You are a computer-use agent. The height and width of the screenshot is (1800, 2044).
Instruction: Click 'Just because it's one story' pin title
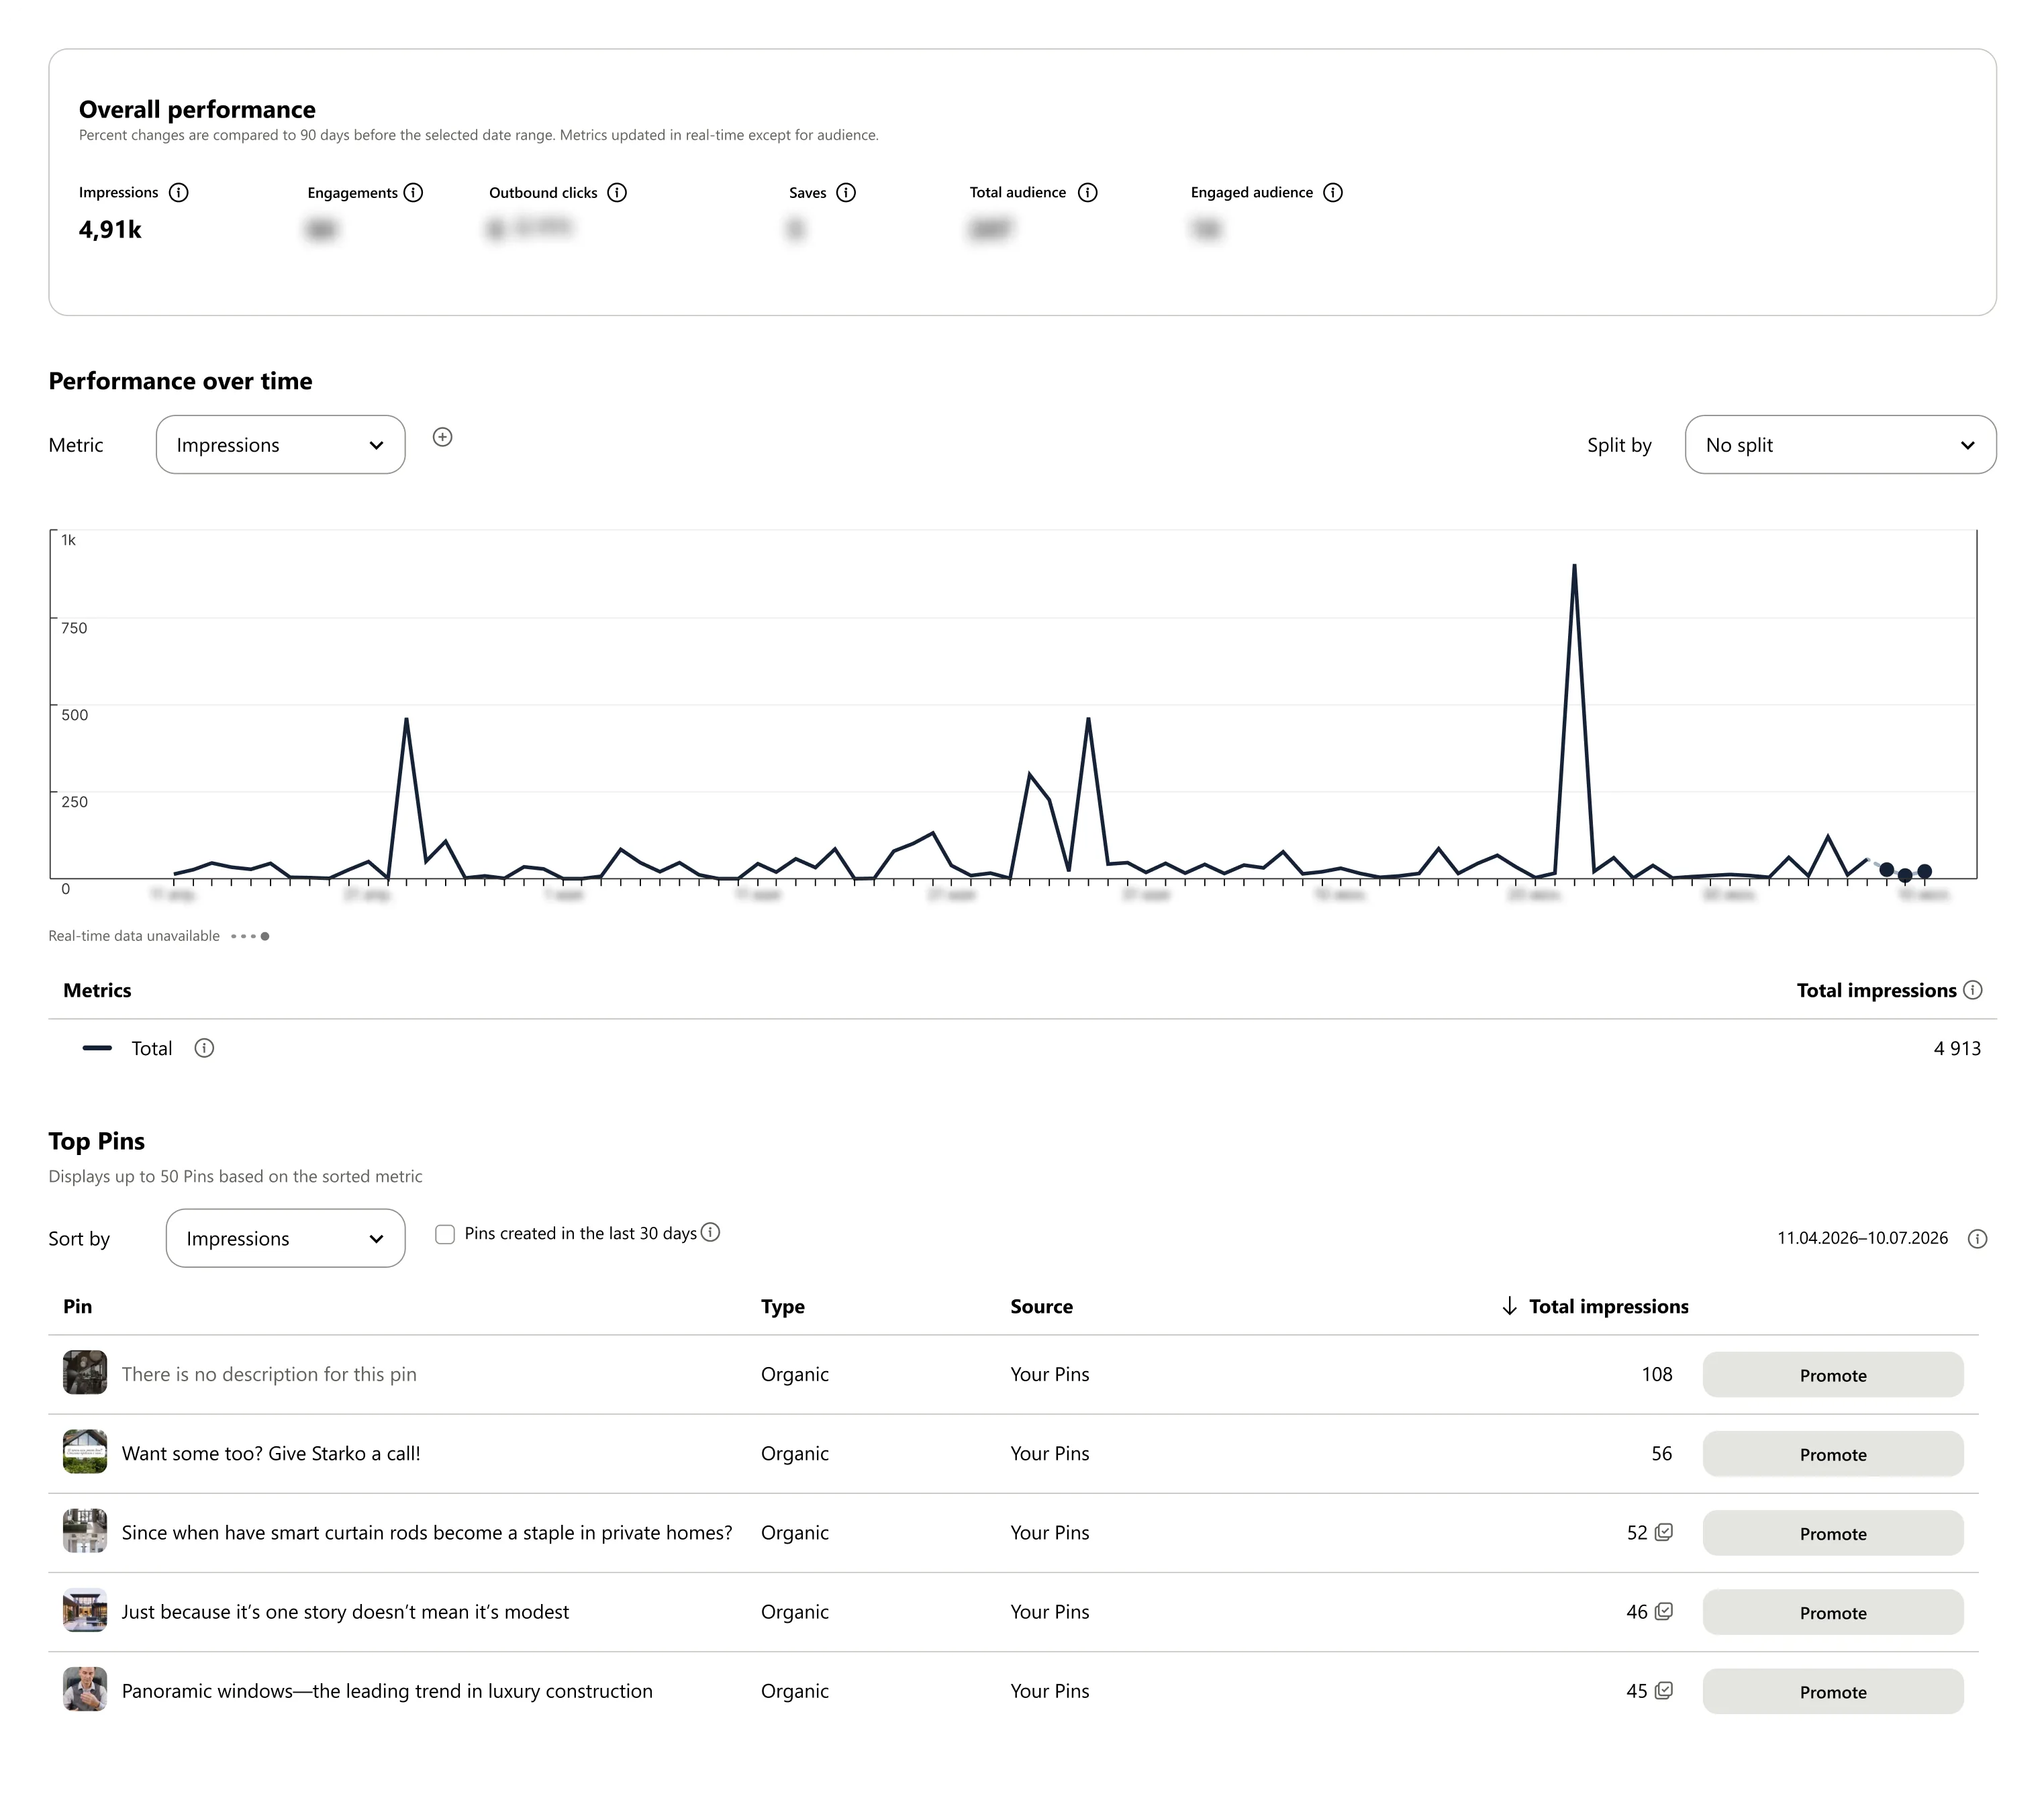pyautogui.click(x=345, y=1611)
